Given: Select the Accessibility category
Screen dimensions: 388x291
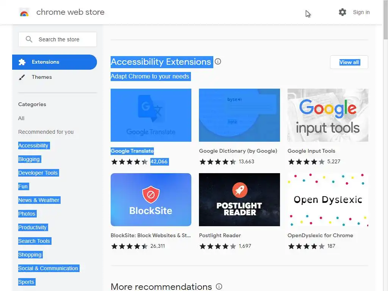Looking at the screenshot, I should (x=33, y=145).
